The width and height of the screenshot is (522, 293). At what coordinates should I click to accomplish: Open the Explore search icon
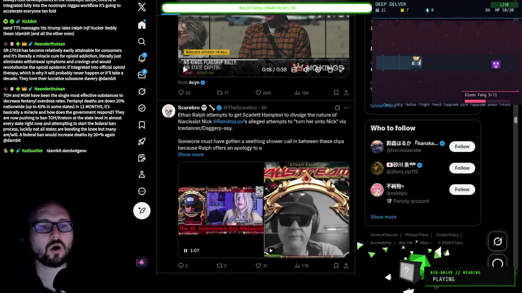pos(142,42)
